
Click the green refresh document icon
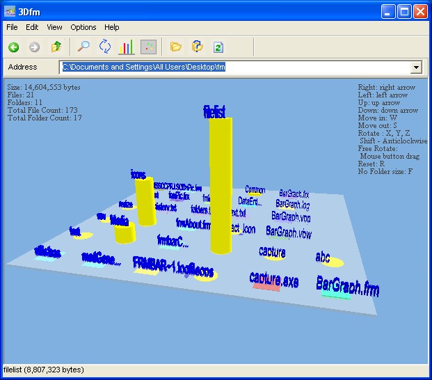pyautogui.click(x=218, y=47)
